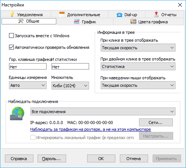Click the calendar icon on Дополнительные tab
Screen dimensions: 186x168
(x=62, y=14)
